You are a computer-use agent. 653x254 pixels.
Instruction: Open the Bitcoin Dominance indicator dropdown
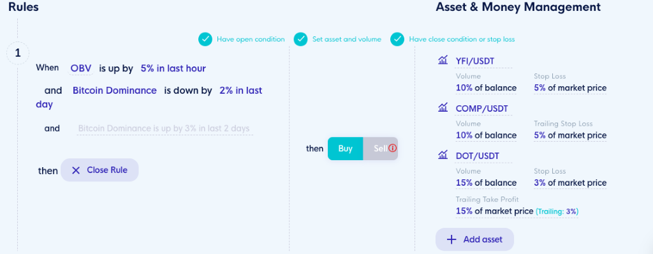point(115,91)
